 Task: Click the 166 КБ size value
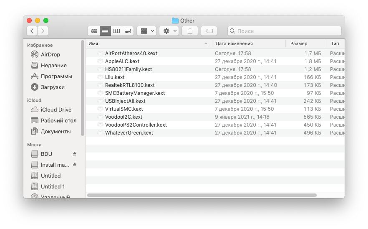click(x=313, y=77)
